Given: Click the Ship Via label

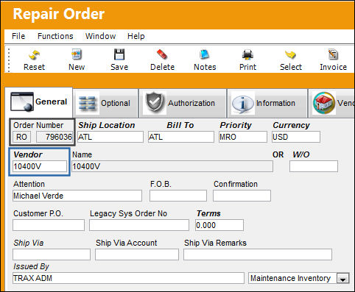Looking at the screenshot, I should (29, 243).
